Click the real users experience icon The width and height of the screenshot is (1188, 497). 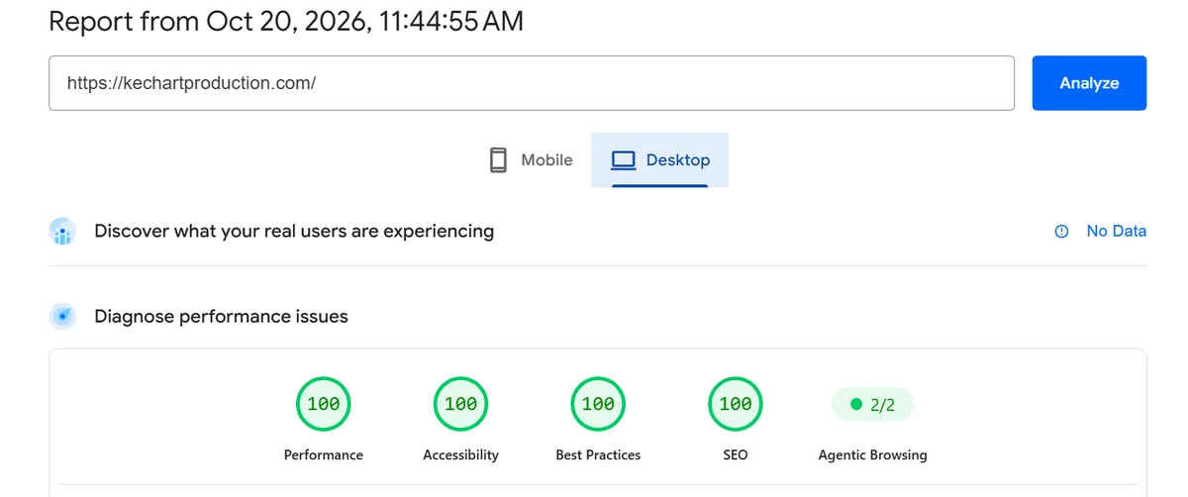[x=62, y=232]
